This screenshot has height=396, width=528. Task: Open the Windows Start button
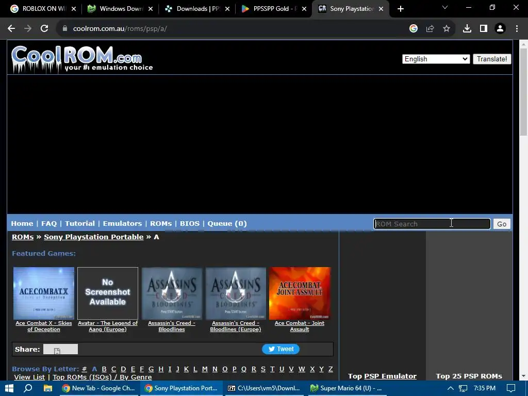point(9,388)
